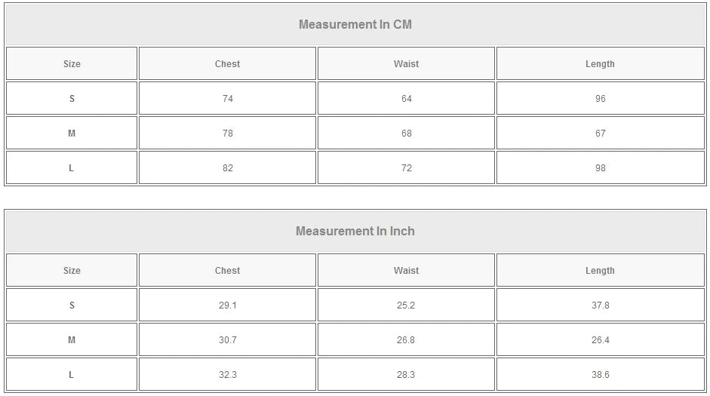The height and width of the screenshot is (396, 710).
Task: Click the length value 98 cell
Action: tap(600, 168)
